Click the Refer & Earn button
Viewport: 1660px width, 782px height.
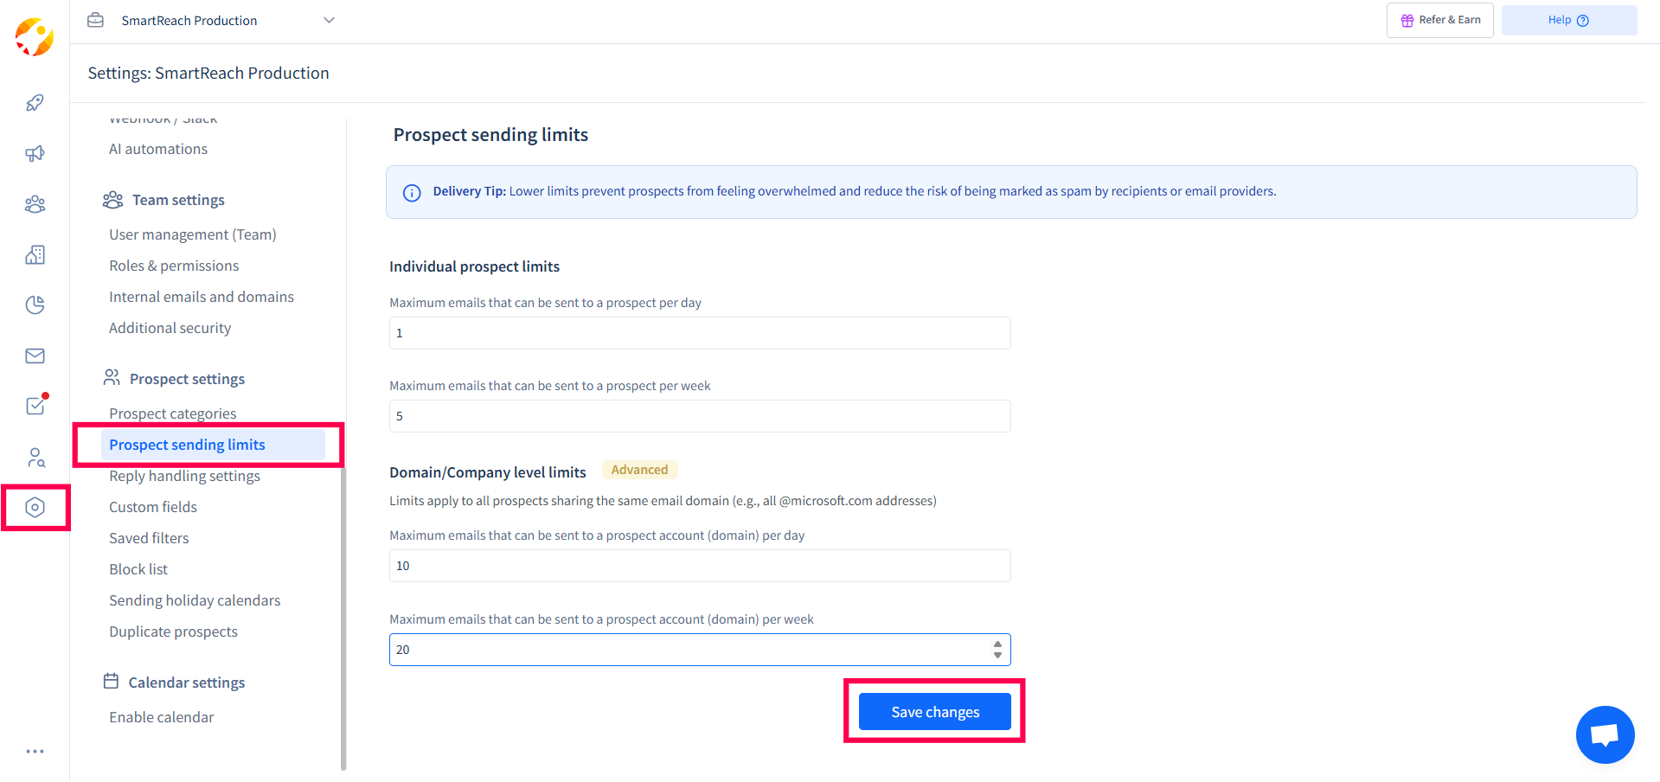1439,20
